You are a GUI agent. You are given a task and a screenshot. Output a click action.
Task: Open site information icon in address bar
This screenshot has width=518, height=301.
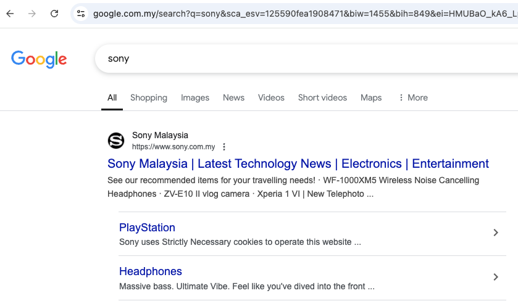(81, 14)
